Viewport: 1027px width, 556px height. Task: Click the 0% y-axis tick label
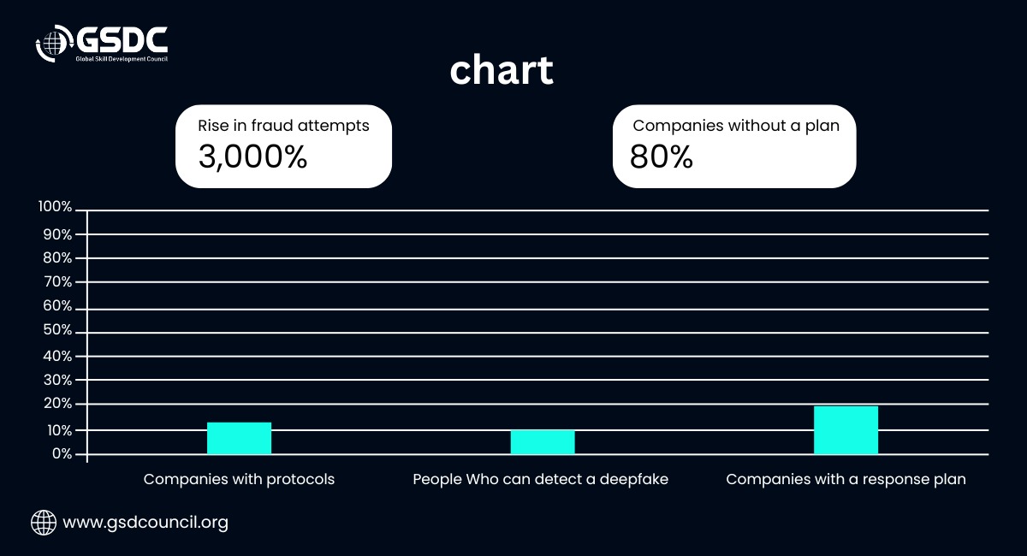click(62, 454)
